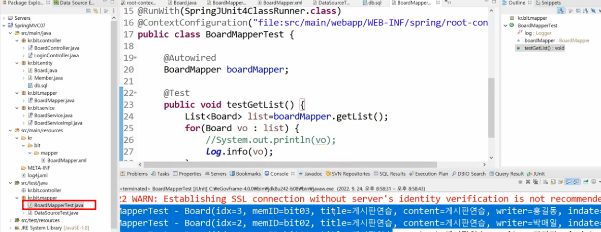Image resolution: width=601 pixels, height=232 pixels.
Task: Open Package Explorer view menu dots
Action: coord(113,11)
